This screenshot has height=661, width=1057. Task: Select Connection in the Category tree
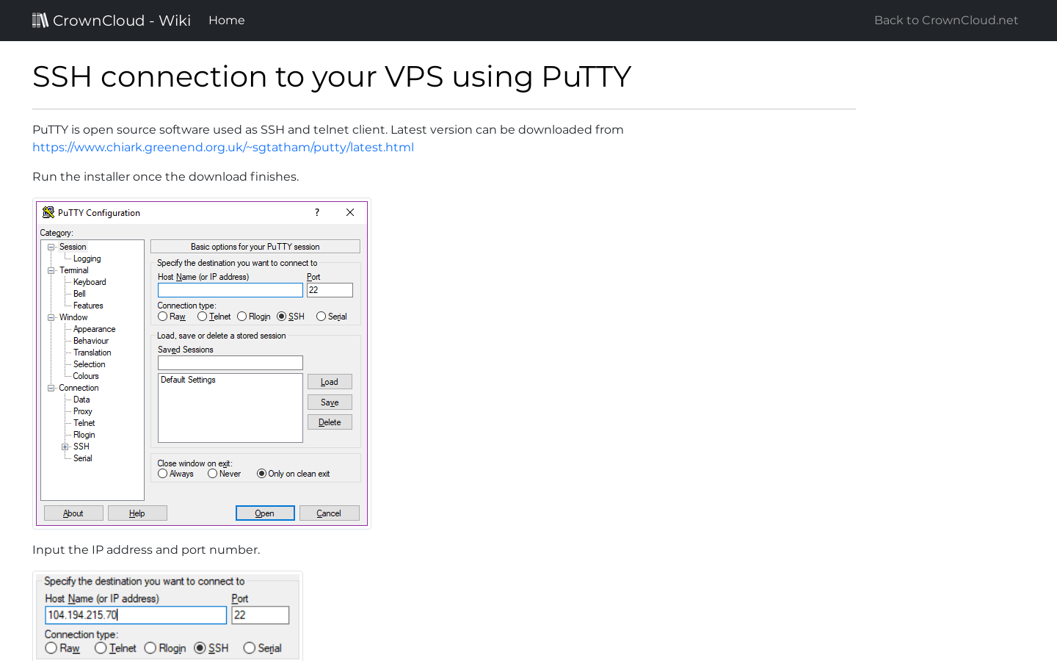pyautogui.click(x=79, y=388)
